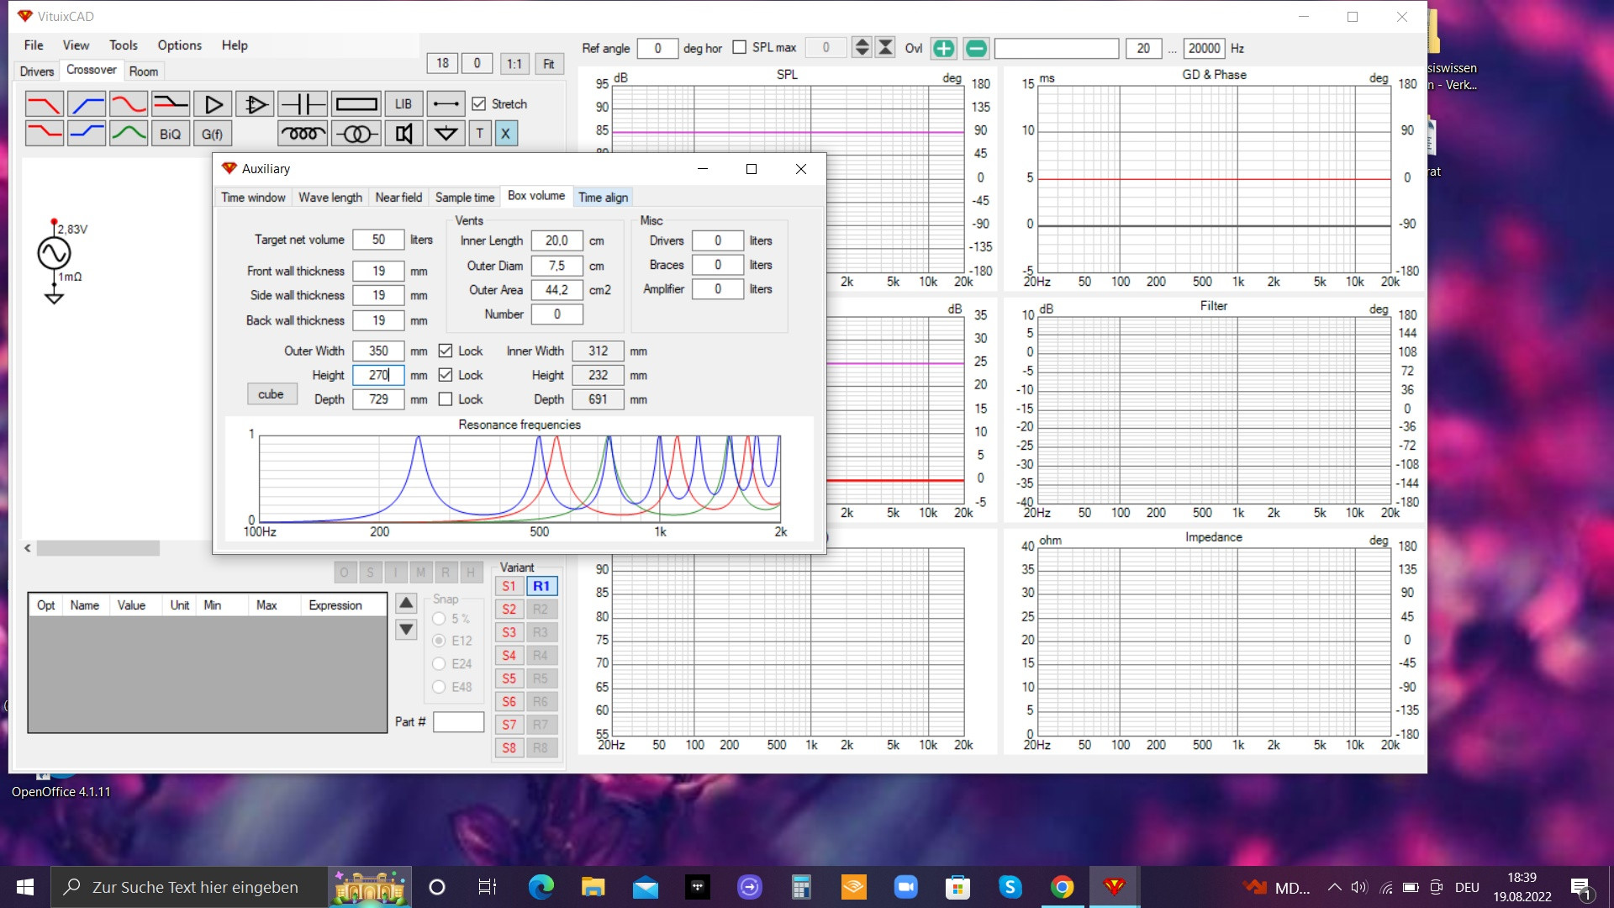Select the transformer component icon

coord(356,134)
